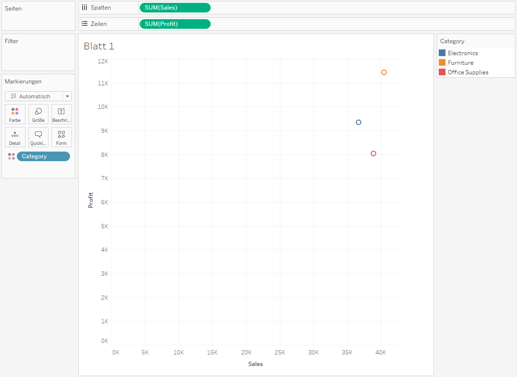Click the Electronics blue legend swatch
The image size is (517, 377).
click(x=442, y=53)
